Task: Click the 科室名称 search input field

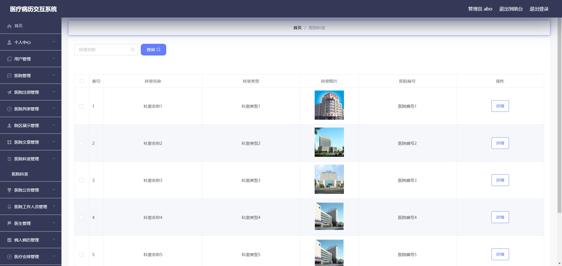Action: 106,50
